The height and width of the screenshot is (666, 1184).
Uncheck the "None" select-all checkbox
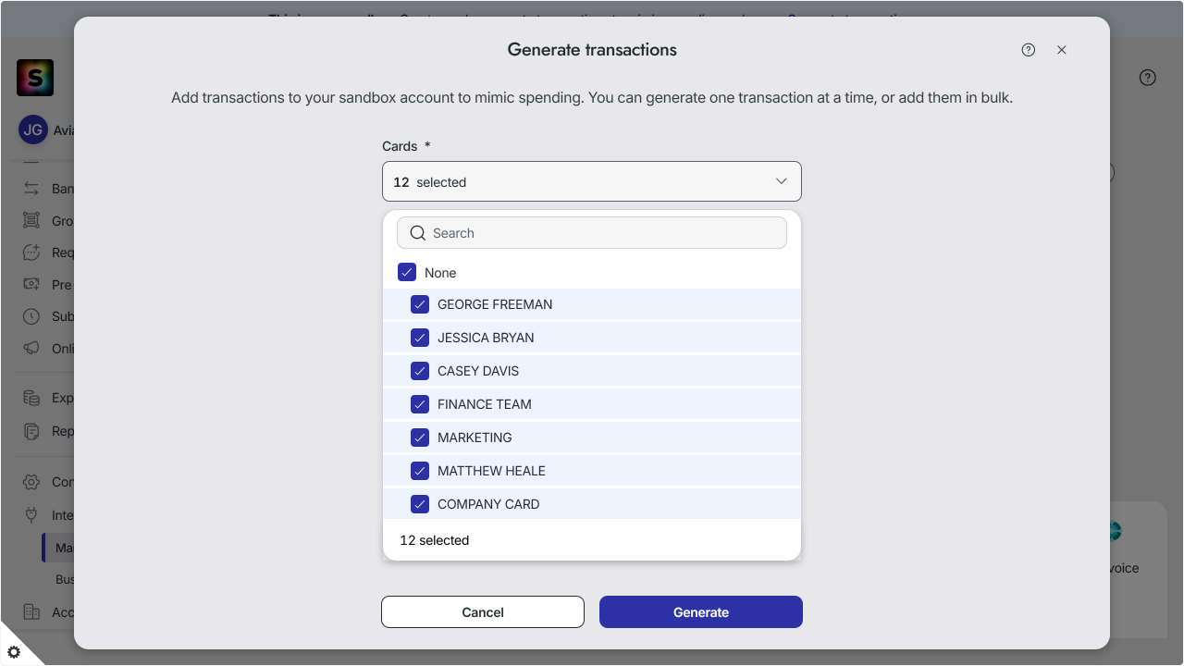(x=407, y=273)
